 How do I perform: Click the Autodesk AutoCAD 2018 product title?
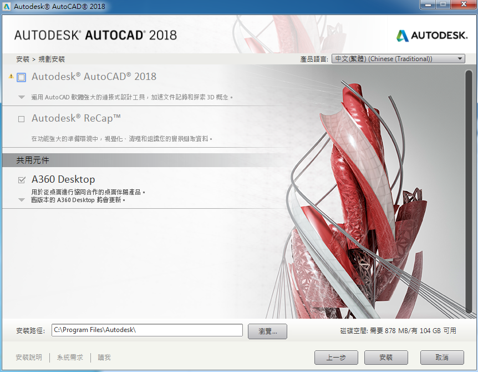[94, 77]
